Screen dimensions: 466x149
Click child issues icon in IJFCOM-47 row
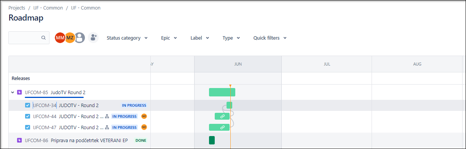[107, 127]
